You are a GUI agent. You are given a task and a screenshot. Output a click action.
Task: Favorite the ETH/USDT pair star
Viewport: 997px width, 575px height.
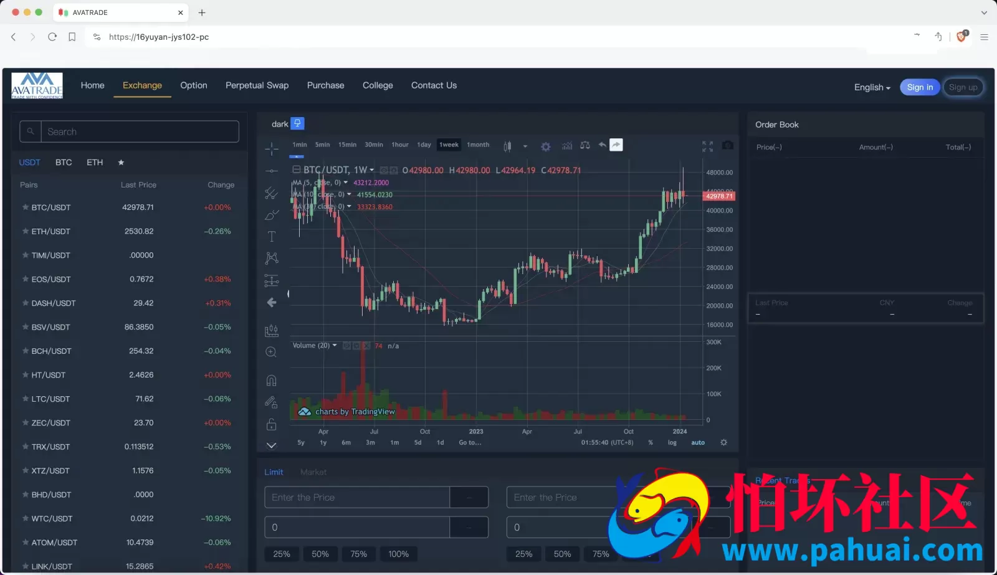[26, 231]
